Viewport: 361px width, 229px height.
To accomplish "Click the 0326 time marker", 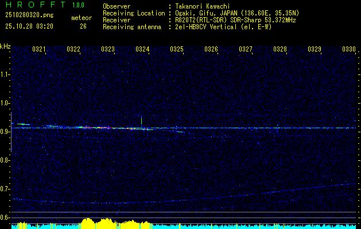I will tap(211, 49).
